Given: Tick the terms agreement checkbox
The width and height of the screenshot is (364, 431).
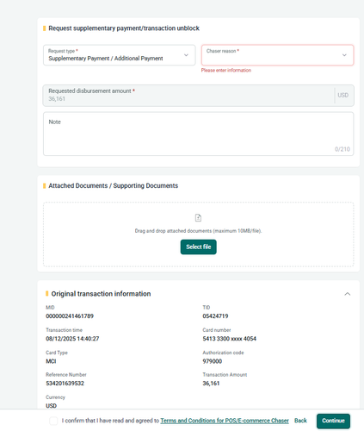Looking at the screenshot, I should click(x=53, y=421).
